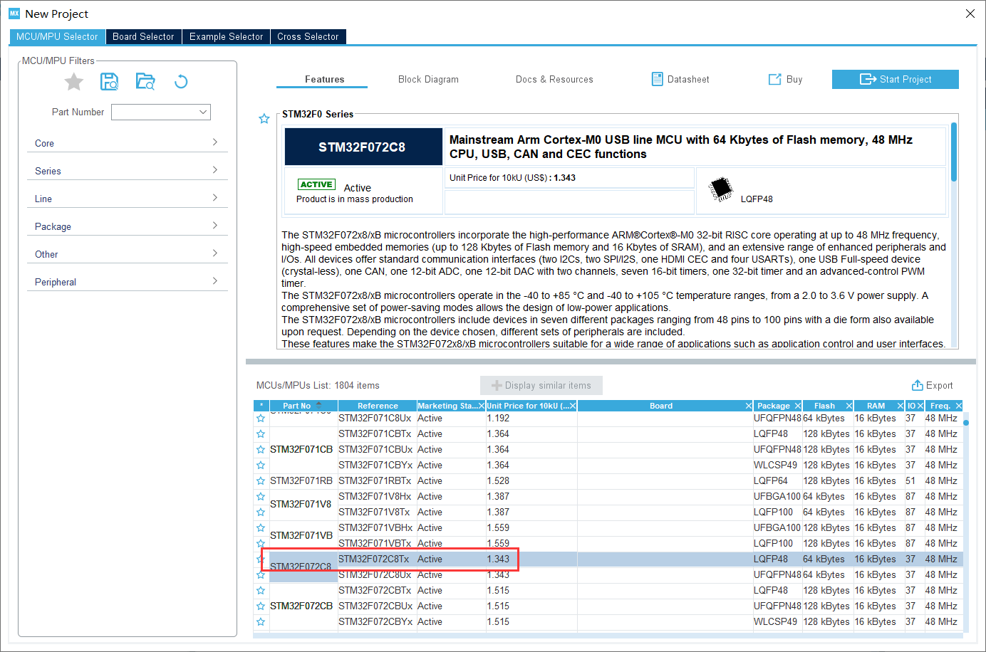Hide the Unit Price for 10kU column
The width and height of the screenshot is (986, 652).
(x=572, y=406)
